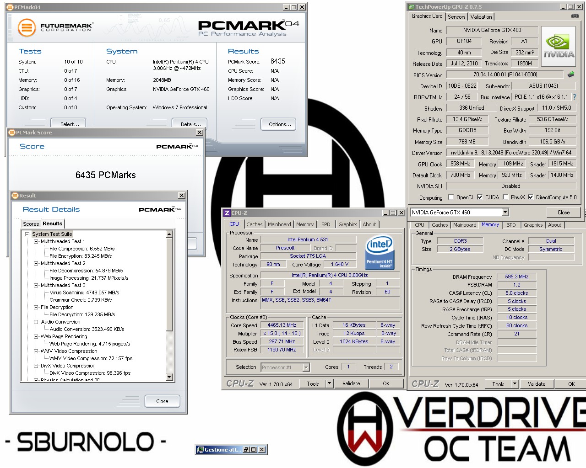Toggle the CUDA checkbox
Screen dimensions: 586x468
click(x=480, y=197)
